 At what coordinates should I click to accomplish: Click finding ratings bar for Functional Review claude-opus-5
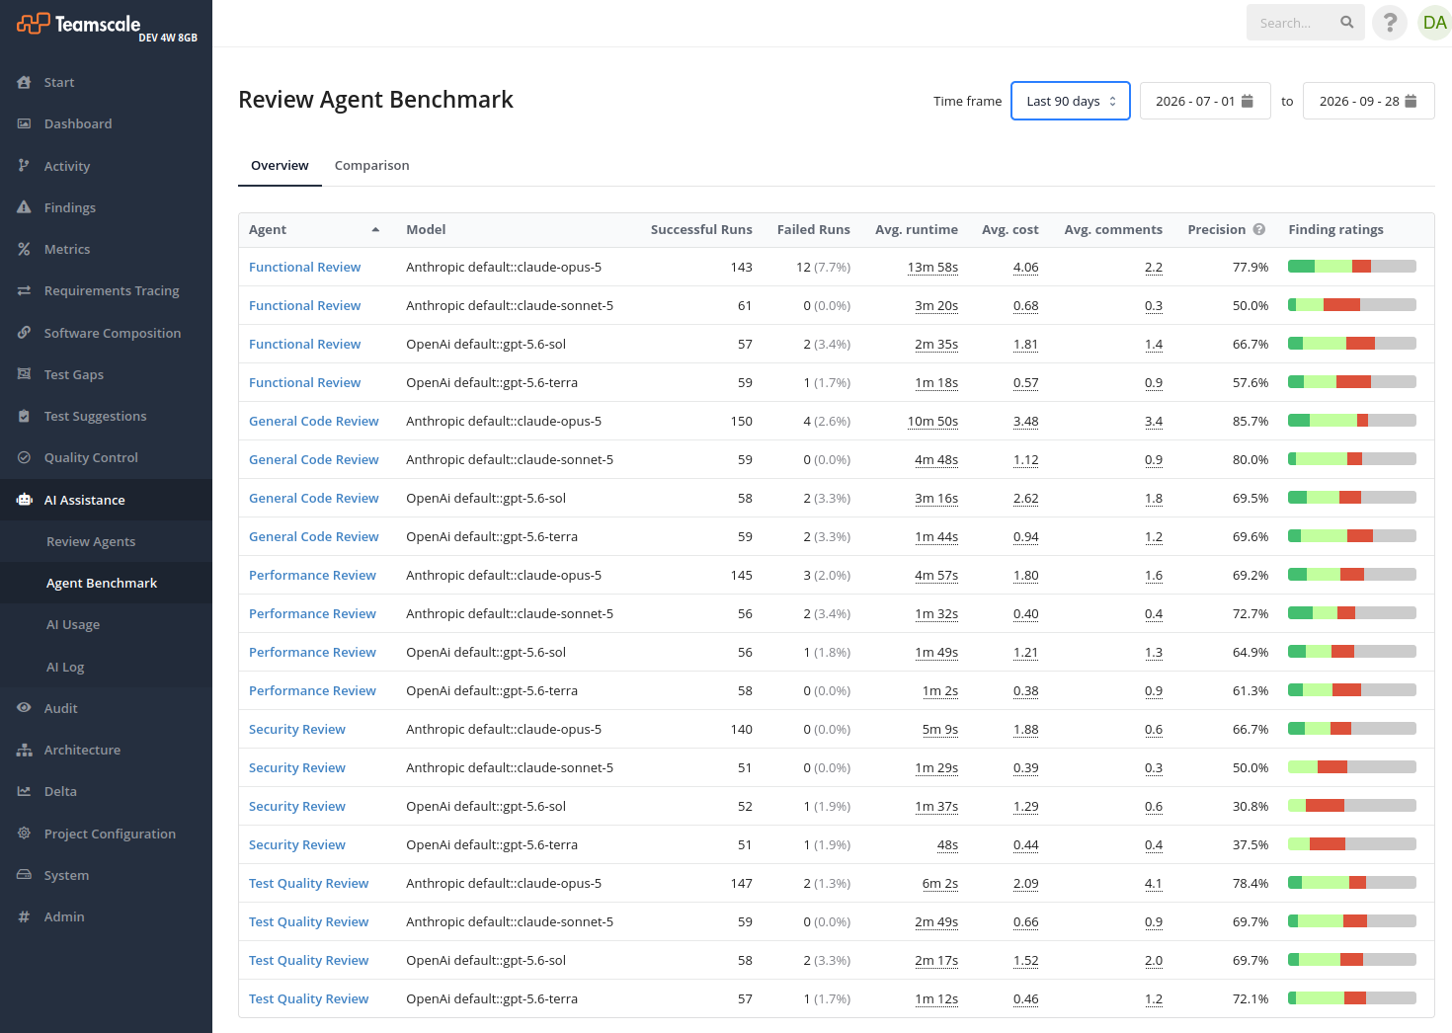[x=1351, y=267]
